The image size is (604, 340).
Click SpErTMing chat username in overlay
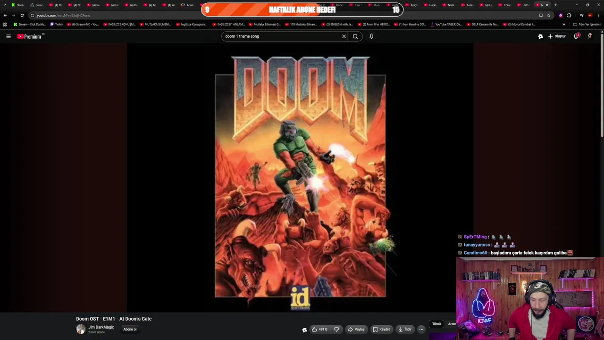[x=475, y=237]
